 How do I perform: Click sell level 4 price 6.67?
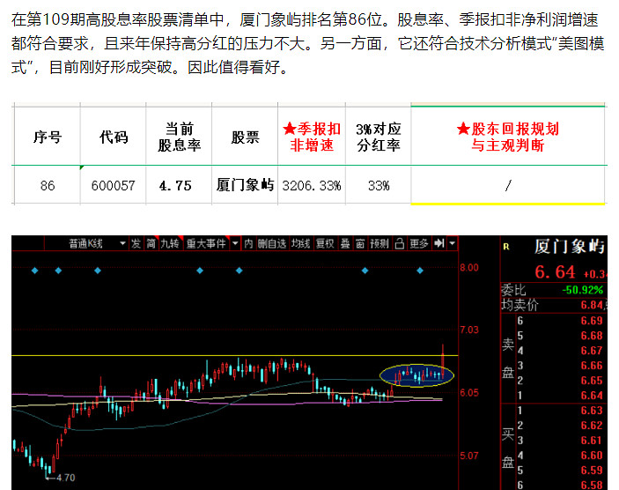click(x=592, y=351)
